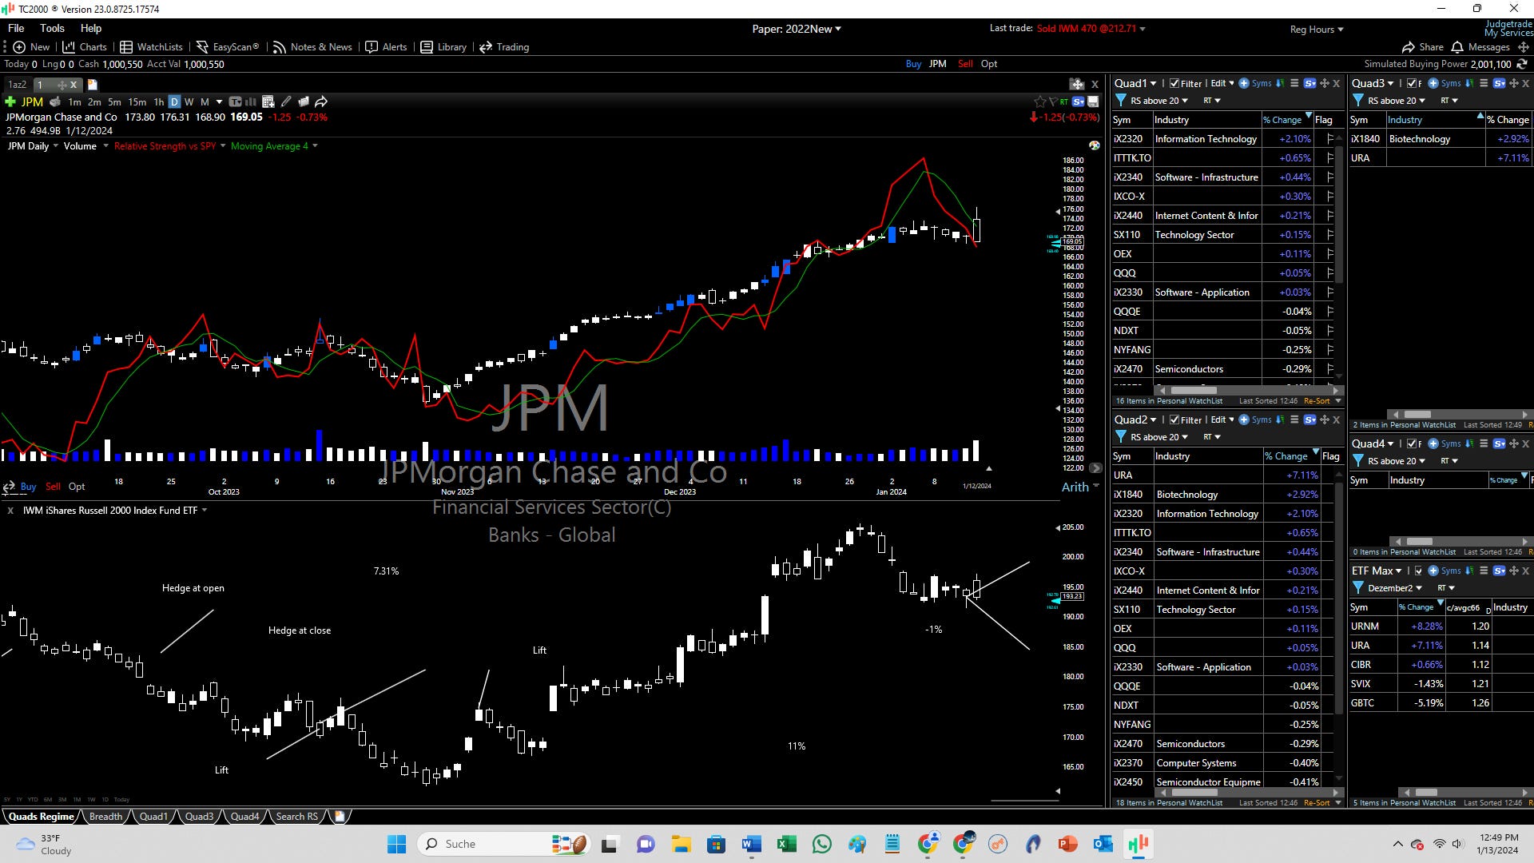Viewport: 1534px width, 863px height.
Task: Click the green plus add-chart icon beside JPM
Action: (10, 101)
